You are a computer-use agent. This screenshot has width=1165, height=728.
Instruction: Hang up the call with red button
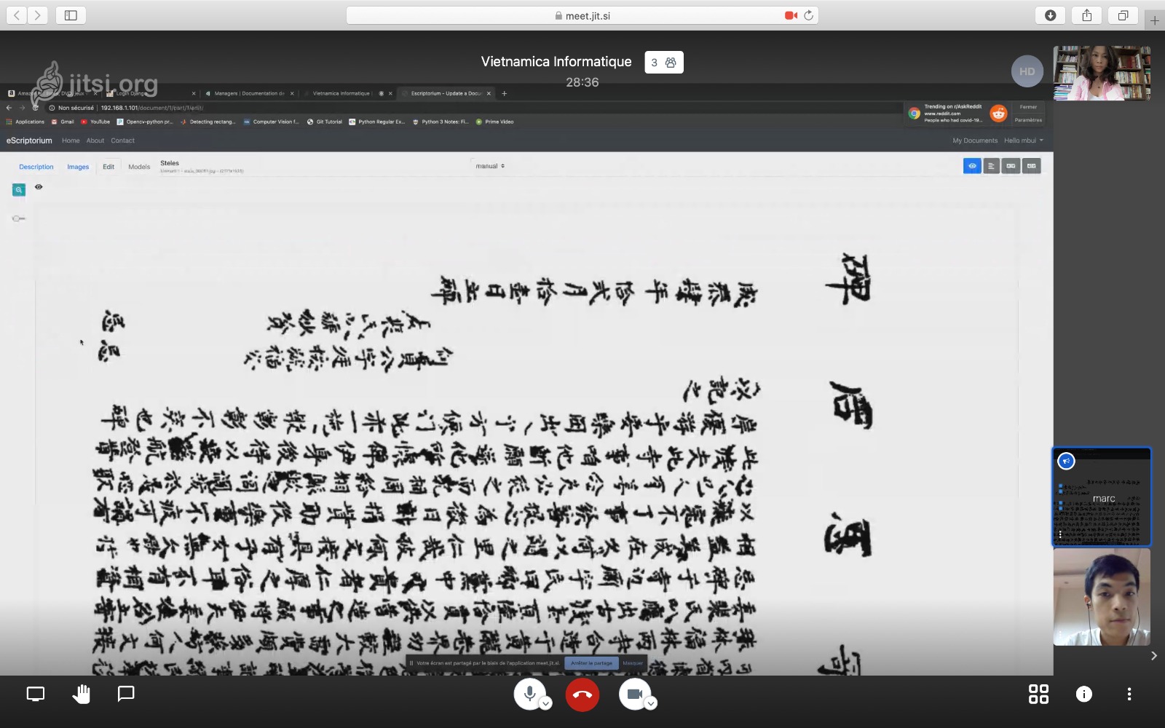coord(582,695)
